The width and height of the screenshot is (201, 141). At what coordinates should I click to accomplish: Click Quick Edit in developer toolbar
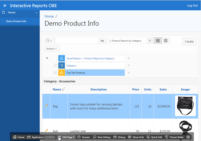click(x=154, y=137)
